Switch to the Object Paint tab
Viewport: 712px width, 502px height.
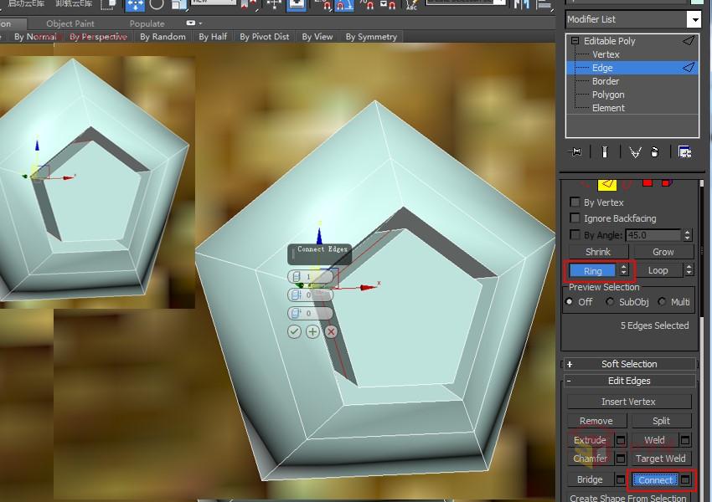click(x=70, y=23)
